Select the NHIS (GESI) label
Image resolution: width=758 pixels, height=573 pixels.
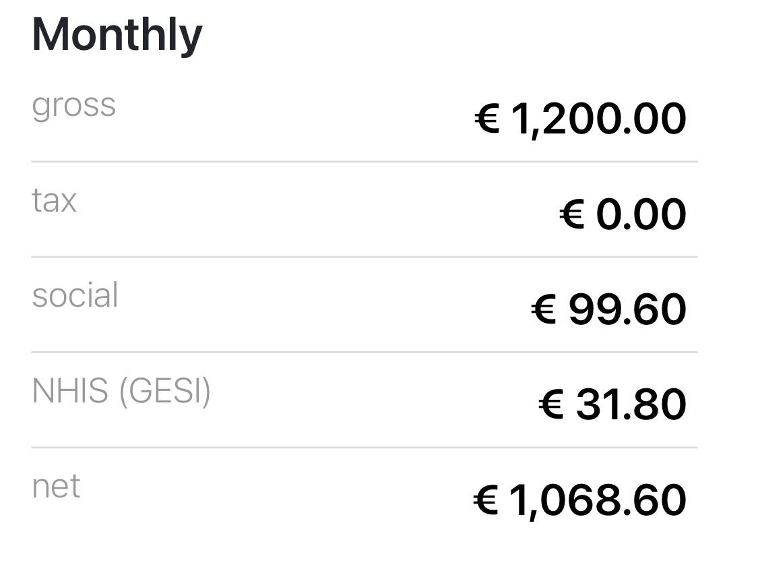coord(121,391)
